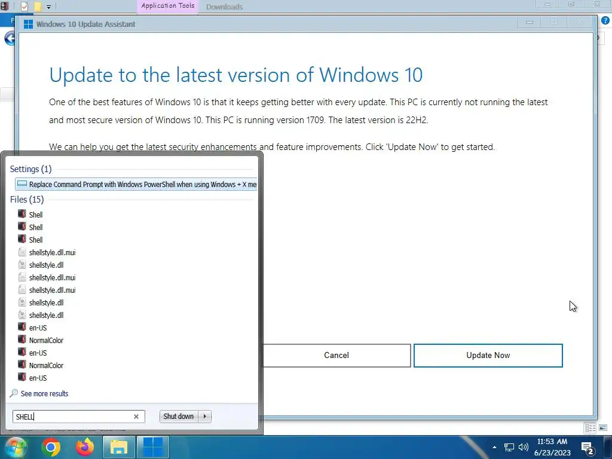Open the Action Center notifications icon
The height and width of the screenshot is (459, 612).
[x=587, y=448]
